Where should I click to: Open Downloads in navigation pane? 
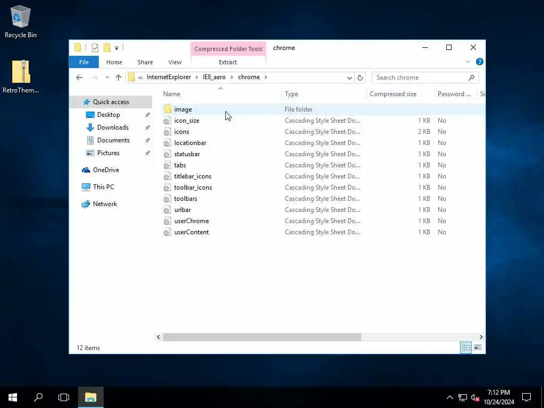click(x=113, y=127)
